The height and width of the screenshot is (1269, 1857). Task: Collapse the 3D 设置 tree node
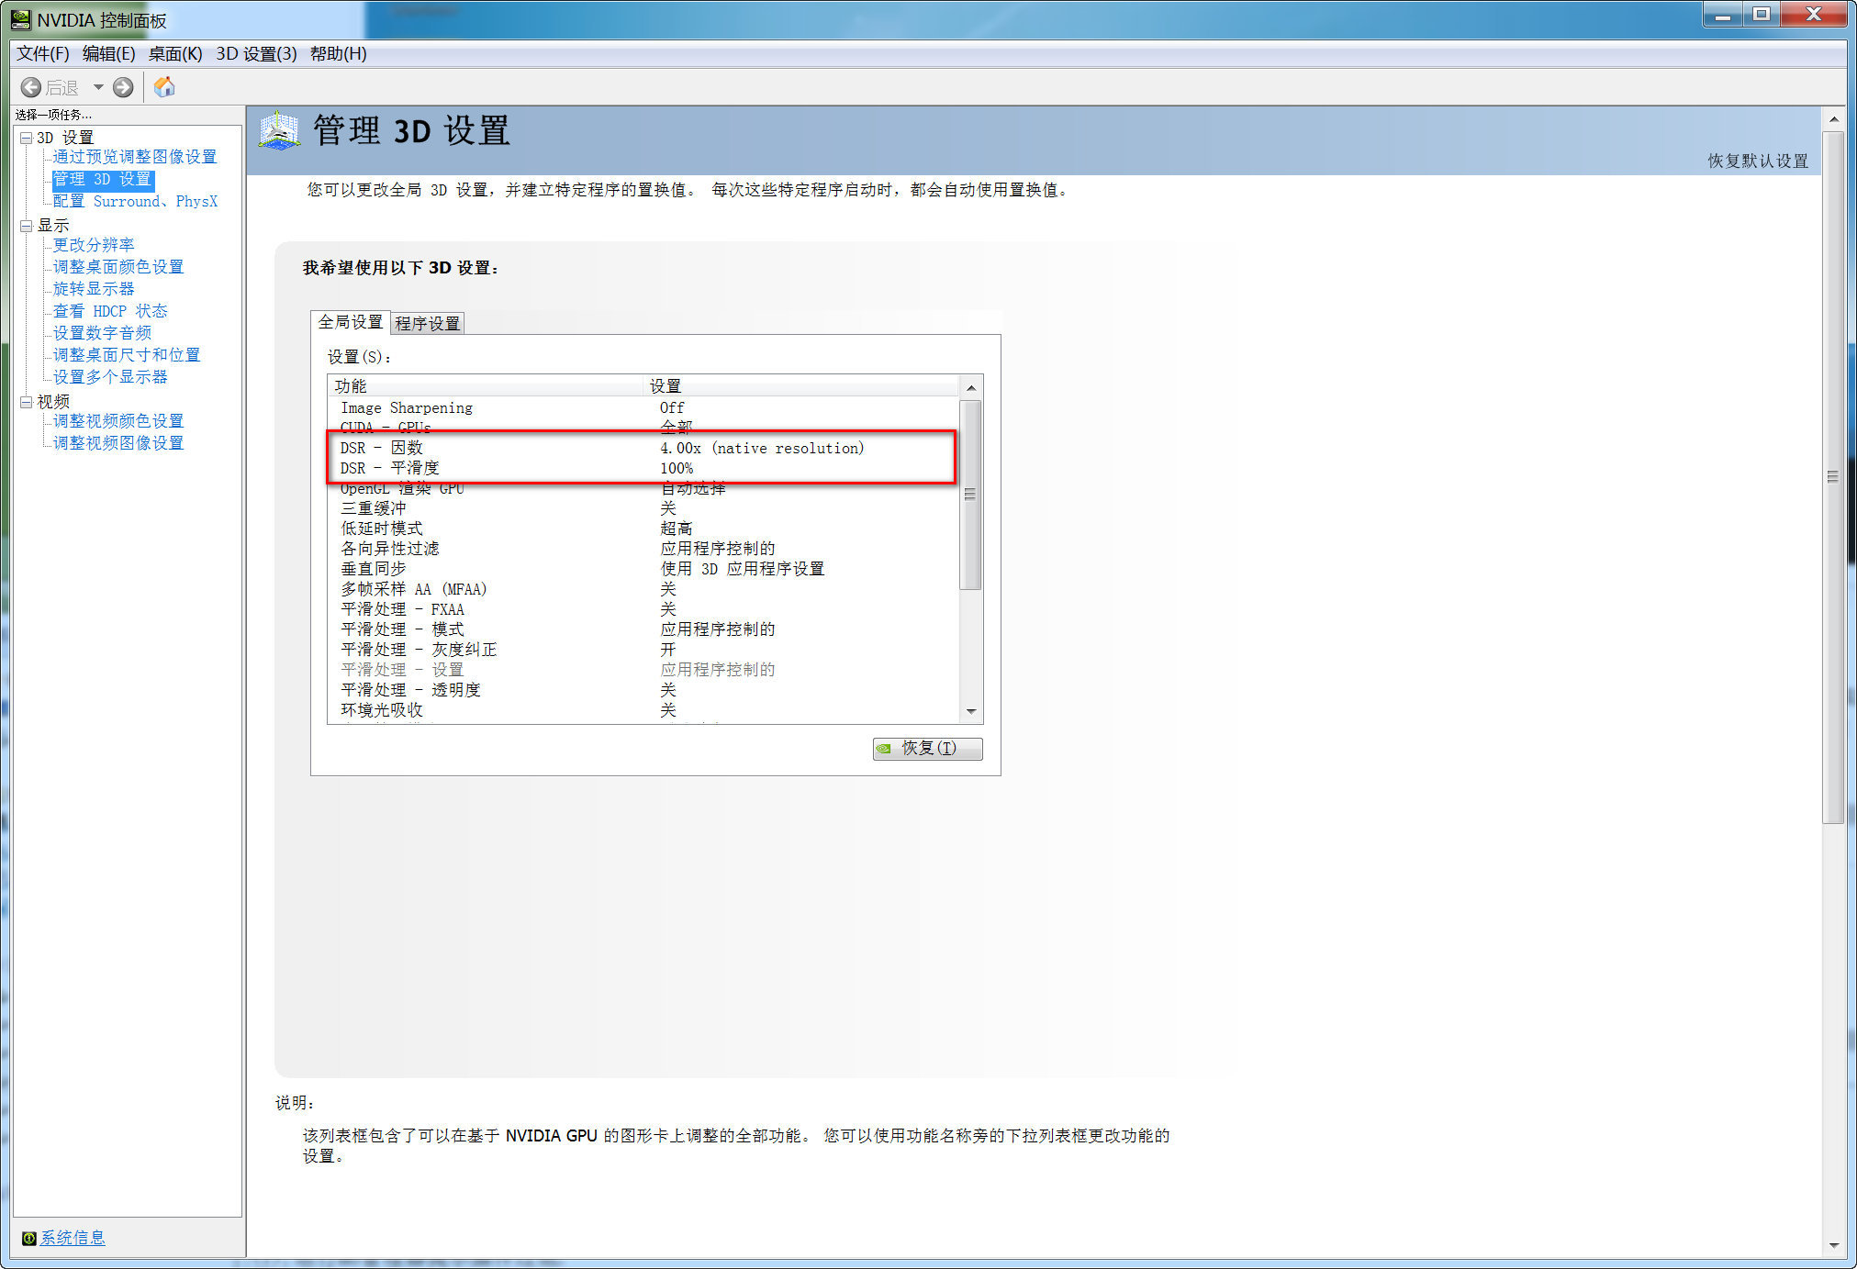[x=27, y=138]
